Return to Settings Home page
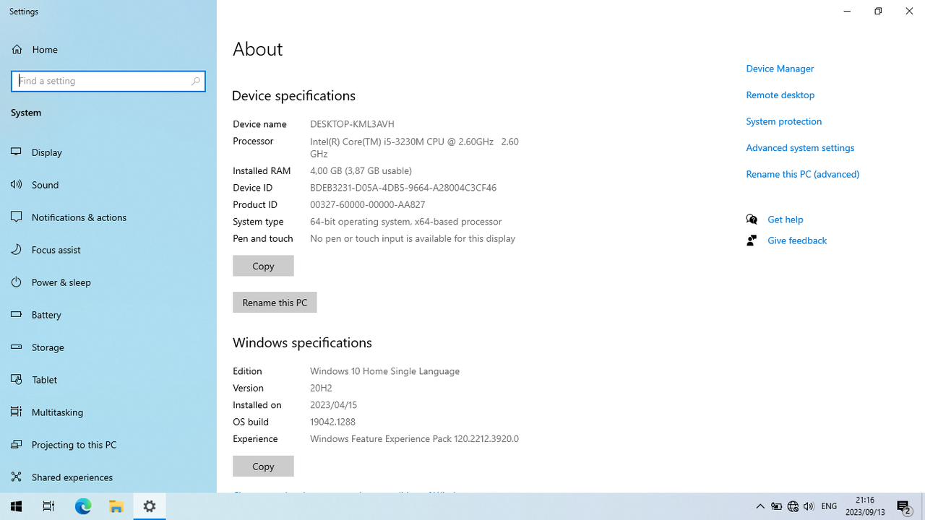This screenshot has width=925, height=520. click(45, 49)
